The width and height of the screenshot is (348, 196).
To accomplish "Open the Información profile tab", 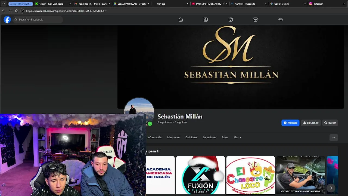I will point(154,137).
